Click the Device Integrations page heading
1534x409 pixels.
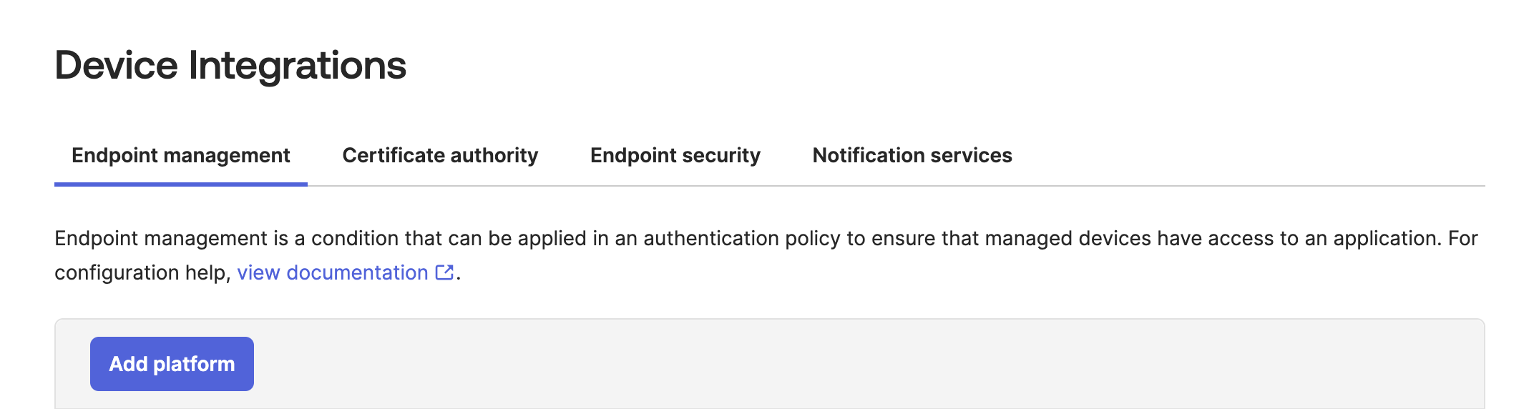230,65
